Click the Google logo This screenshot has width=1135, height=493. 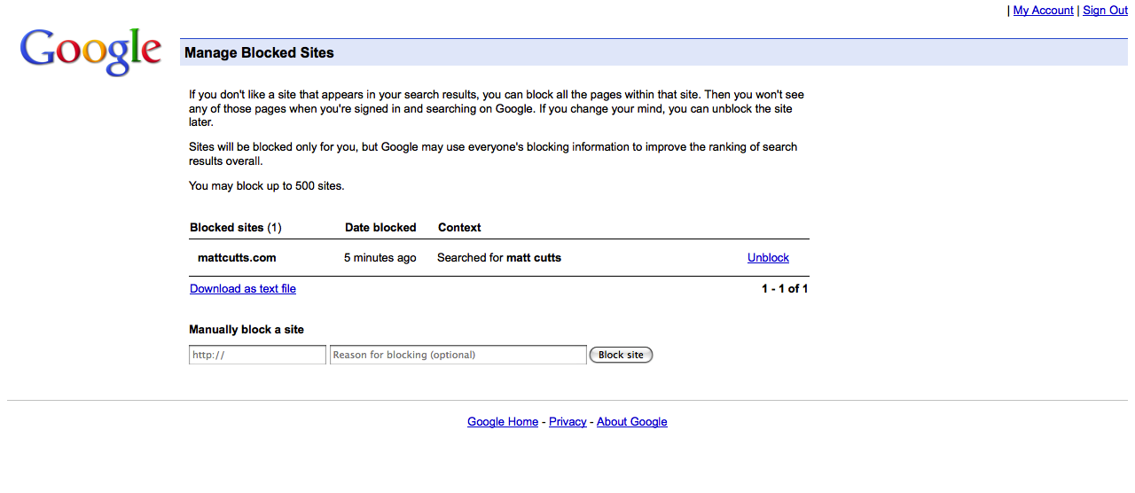(x=90, y=52)
